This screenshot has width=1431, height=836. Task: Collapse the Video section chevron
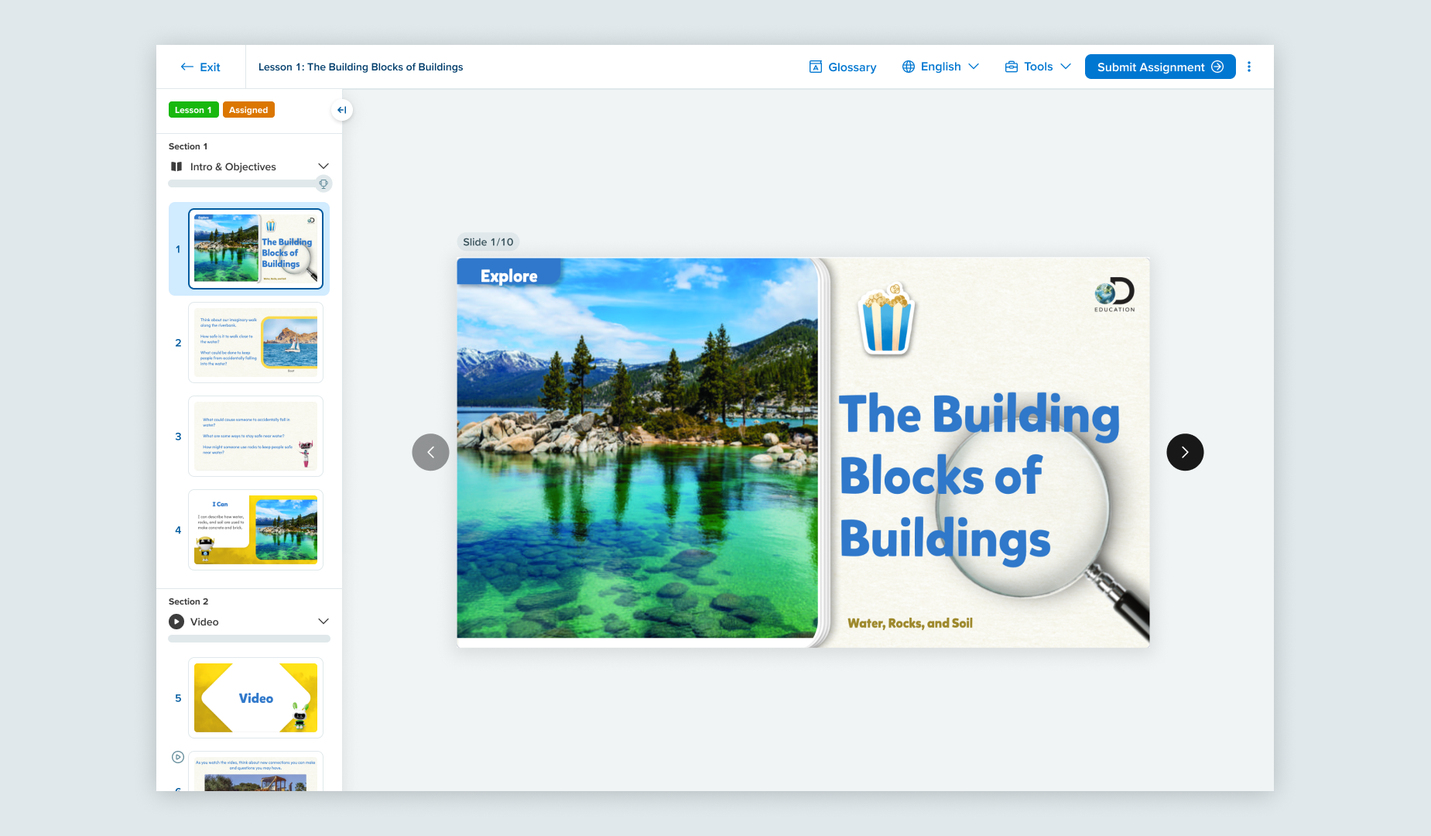coord(324,622)
